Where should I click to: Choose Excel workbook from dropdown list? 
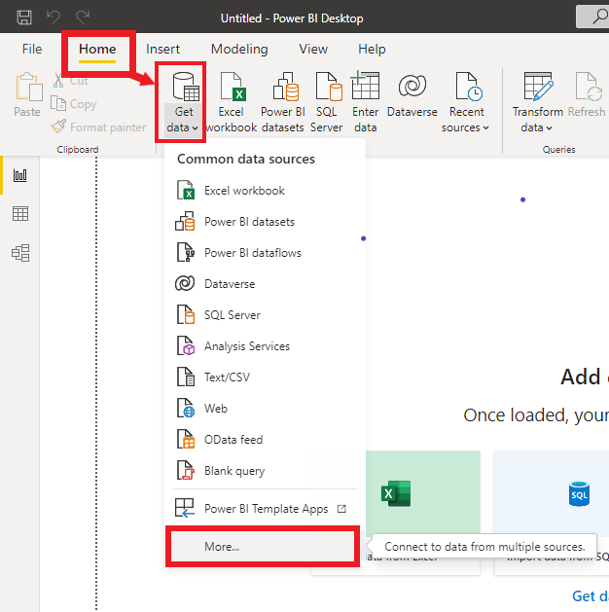pos(266,191)
